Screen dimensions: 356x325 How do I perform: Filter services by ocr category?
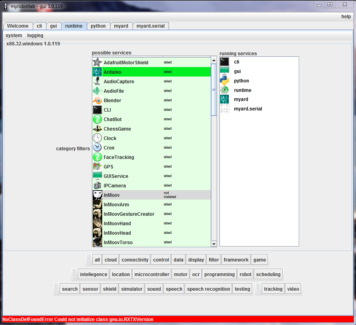click(x=196, y=275)
